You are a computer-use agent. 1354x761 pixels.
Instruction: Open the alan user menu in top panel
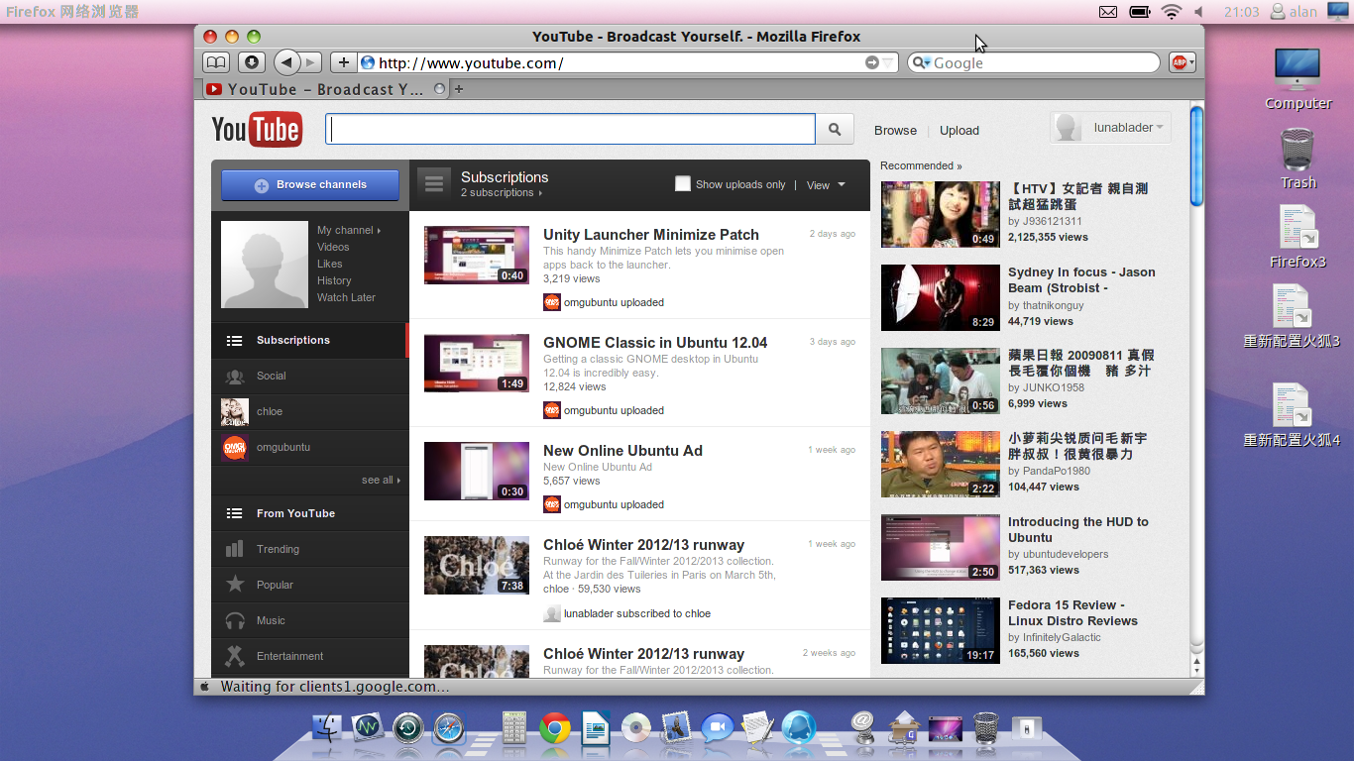1294,12
